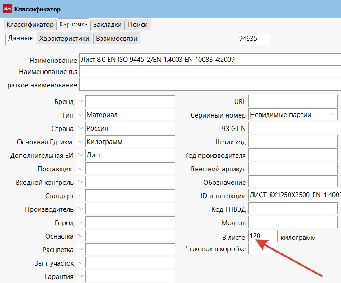341x283 pixels.
Task: Switch to the Классификатор tab
Action: [30, 25]
